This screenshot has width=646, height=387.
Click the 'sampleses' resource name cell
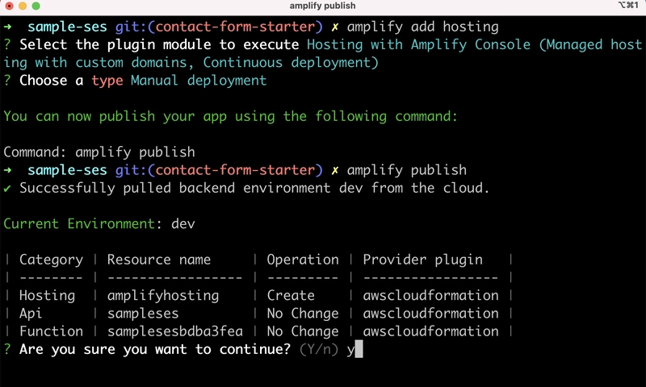tap(143, 314)
